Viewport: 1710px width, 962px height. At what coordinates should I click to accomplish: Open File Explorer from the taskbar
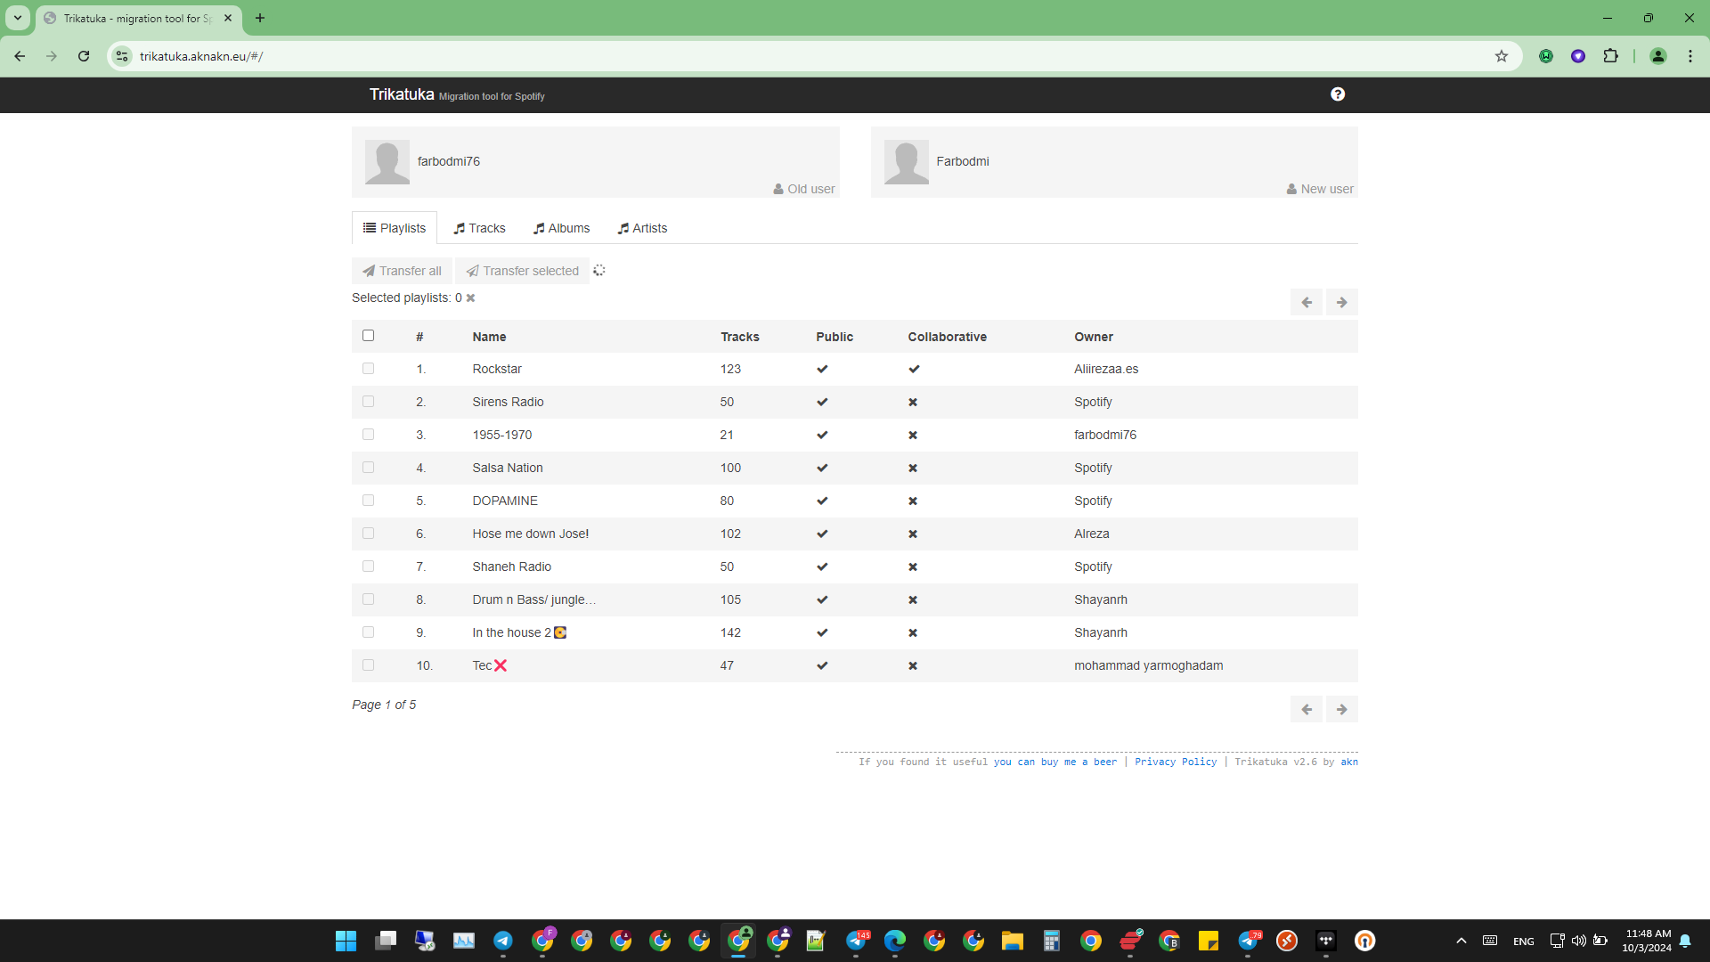click(1012, 941)
